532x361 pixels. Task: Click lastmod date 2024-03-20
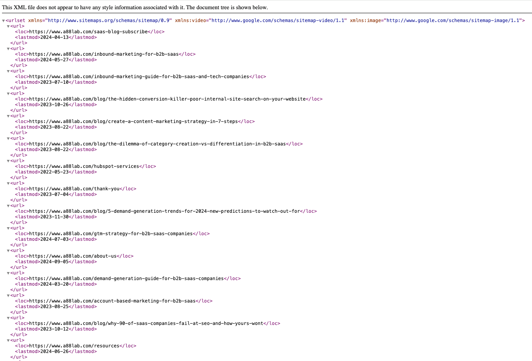click(x=54, y=284)
